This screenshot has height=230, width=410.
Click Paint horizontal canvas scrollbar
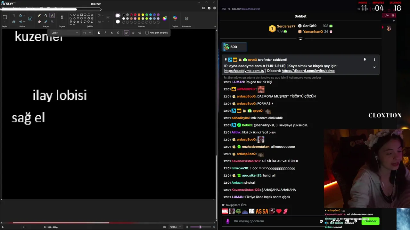61,223
